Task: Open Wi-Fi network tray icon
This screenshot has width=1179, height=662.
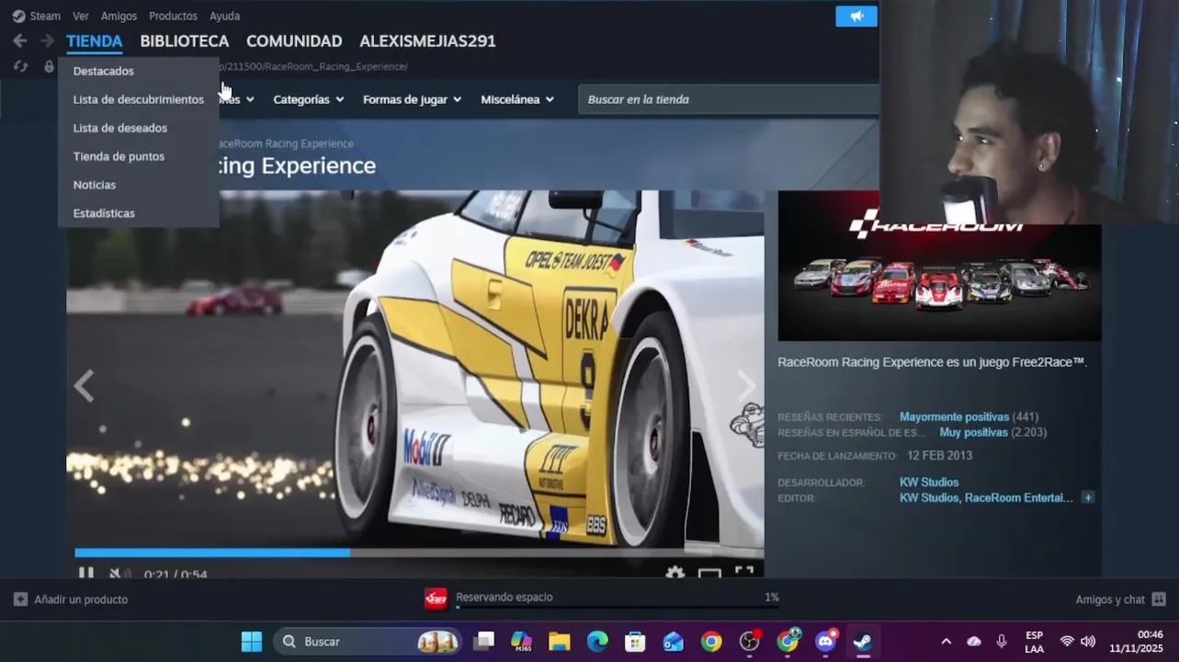Action: coord(1067,642)
